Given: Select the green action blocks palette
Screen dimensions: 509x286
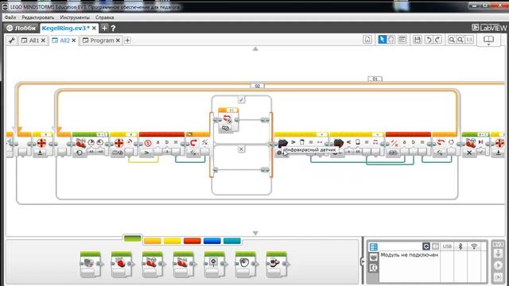Looking at the screenshot, I should [133, 238].
